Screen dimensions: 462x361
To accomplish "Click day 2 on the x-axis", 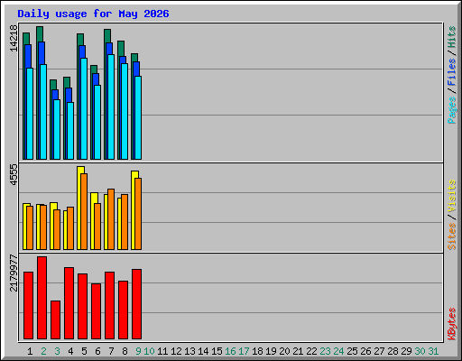I will (x=43, y=351).
